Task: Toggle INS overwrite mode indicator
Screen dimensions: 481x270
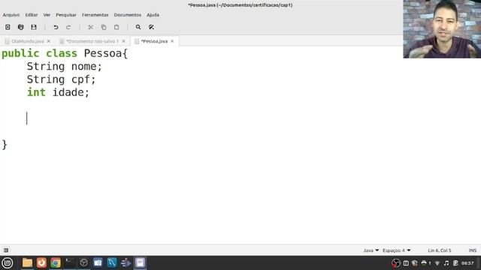Action: pyautogui.click(x=473, y=250)
